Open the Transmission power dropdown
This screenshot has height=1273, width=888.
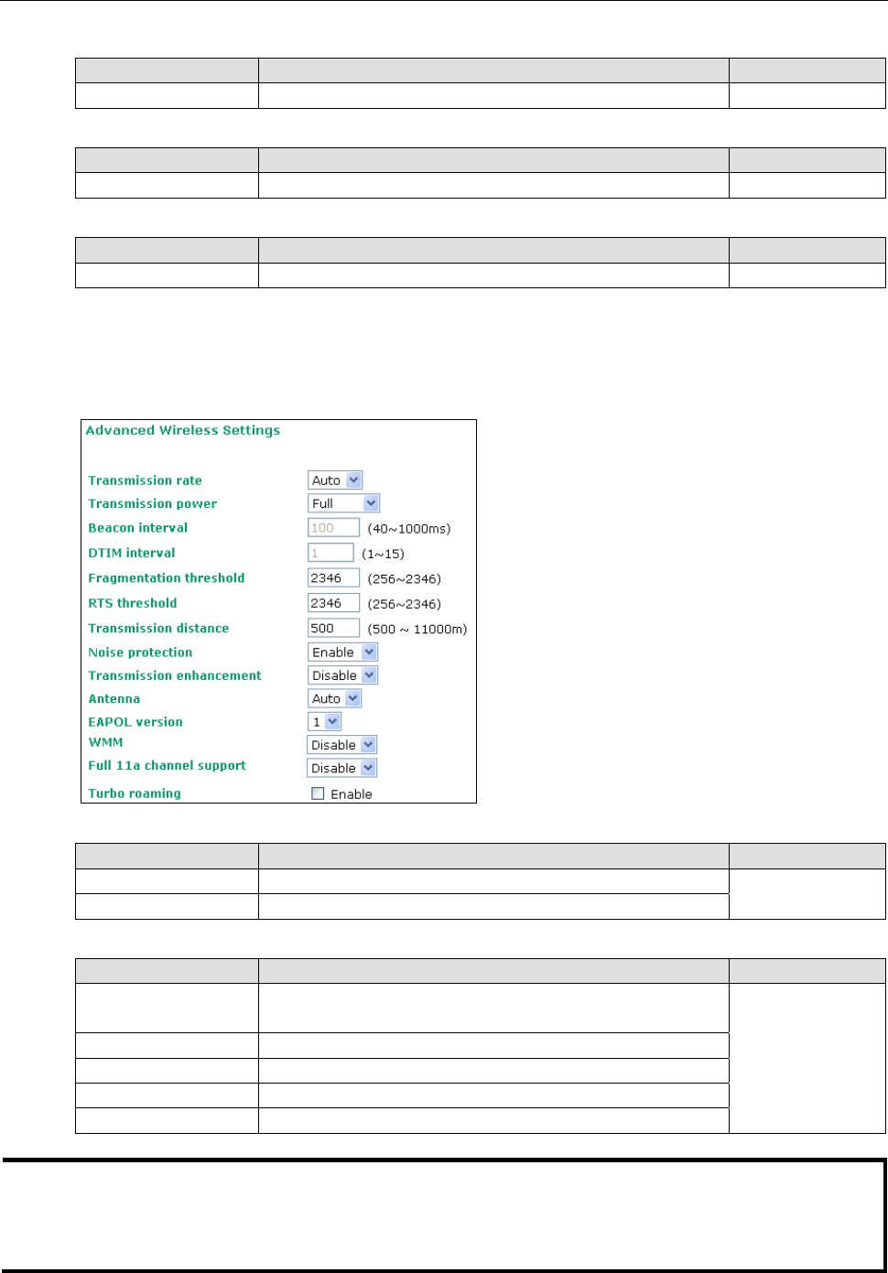click(x=344, y=503)
